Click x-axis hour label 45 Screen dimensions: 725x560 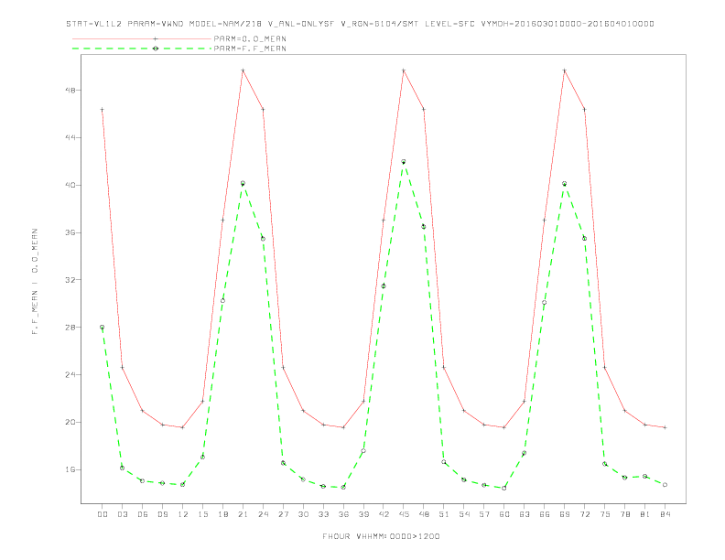point(404,514)
